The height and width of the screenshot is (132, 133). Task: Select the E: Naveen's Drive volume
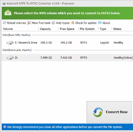[26, 43]
